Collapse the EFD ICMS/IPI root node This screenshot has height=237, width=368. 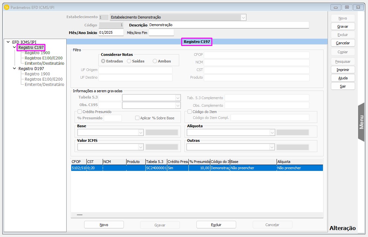(x=8, y=42)
